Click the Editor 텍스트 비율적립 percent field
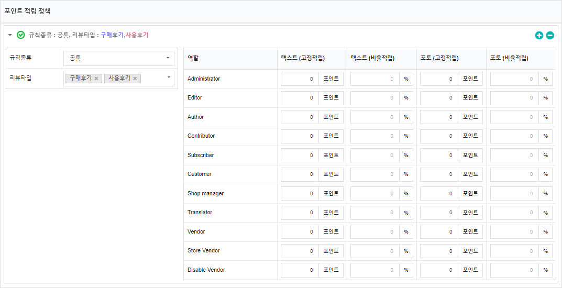The width and height of the screenshot is (562, 288). pyautogui.click(x=375, y=98)
